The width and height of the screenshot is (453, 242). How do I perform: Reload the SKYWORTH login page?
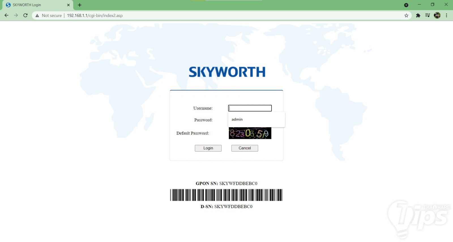pyautogui.click(x=25, y=16)
